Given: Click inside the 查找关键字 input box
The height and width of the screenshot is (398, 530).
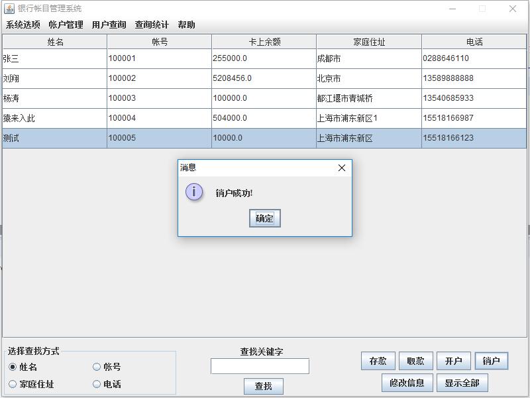Looking at the screenshot, I should 259,365.
